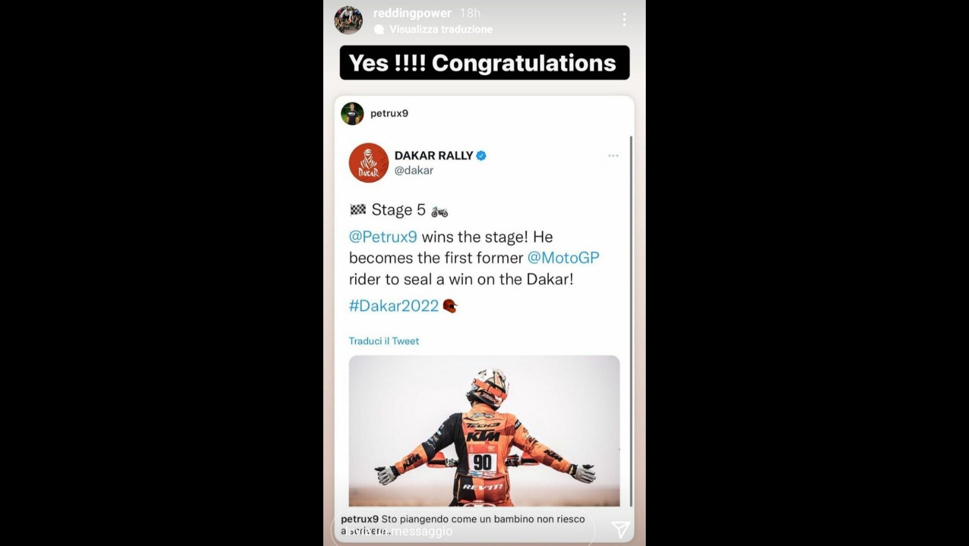Screen dimensions: 969x546
Task: Open the @Petrux9 mention
Action: pos(383,237)
